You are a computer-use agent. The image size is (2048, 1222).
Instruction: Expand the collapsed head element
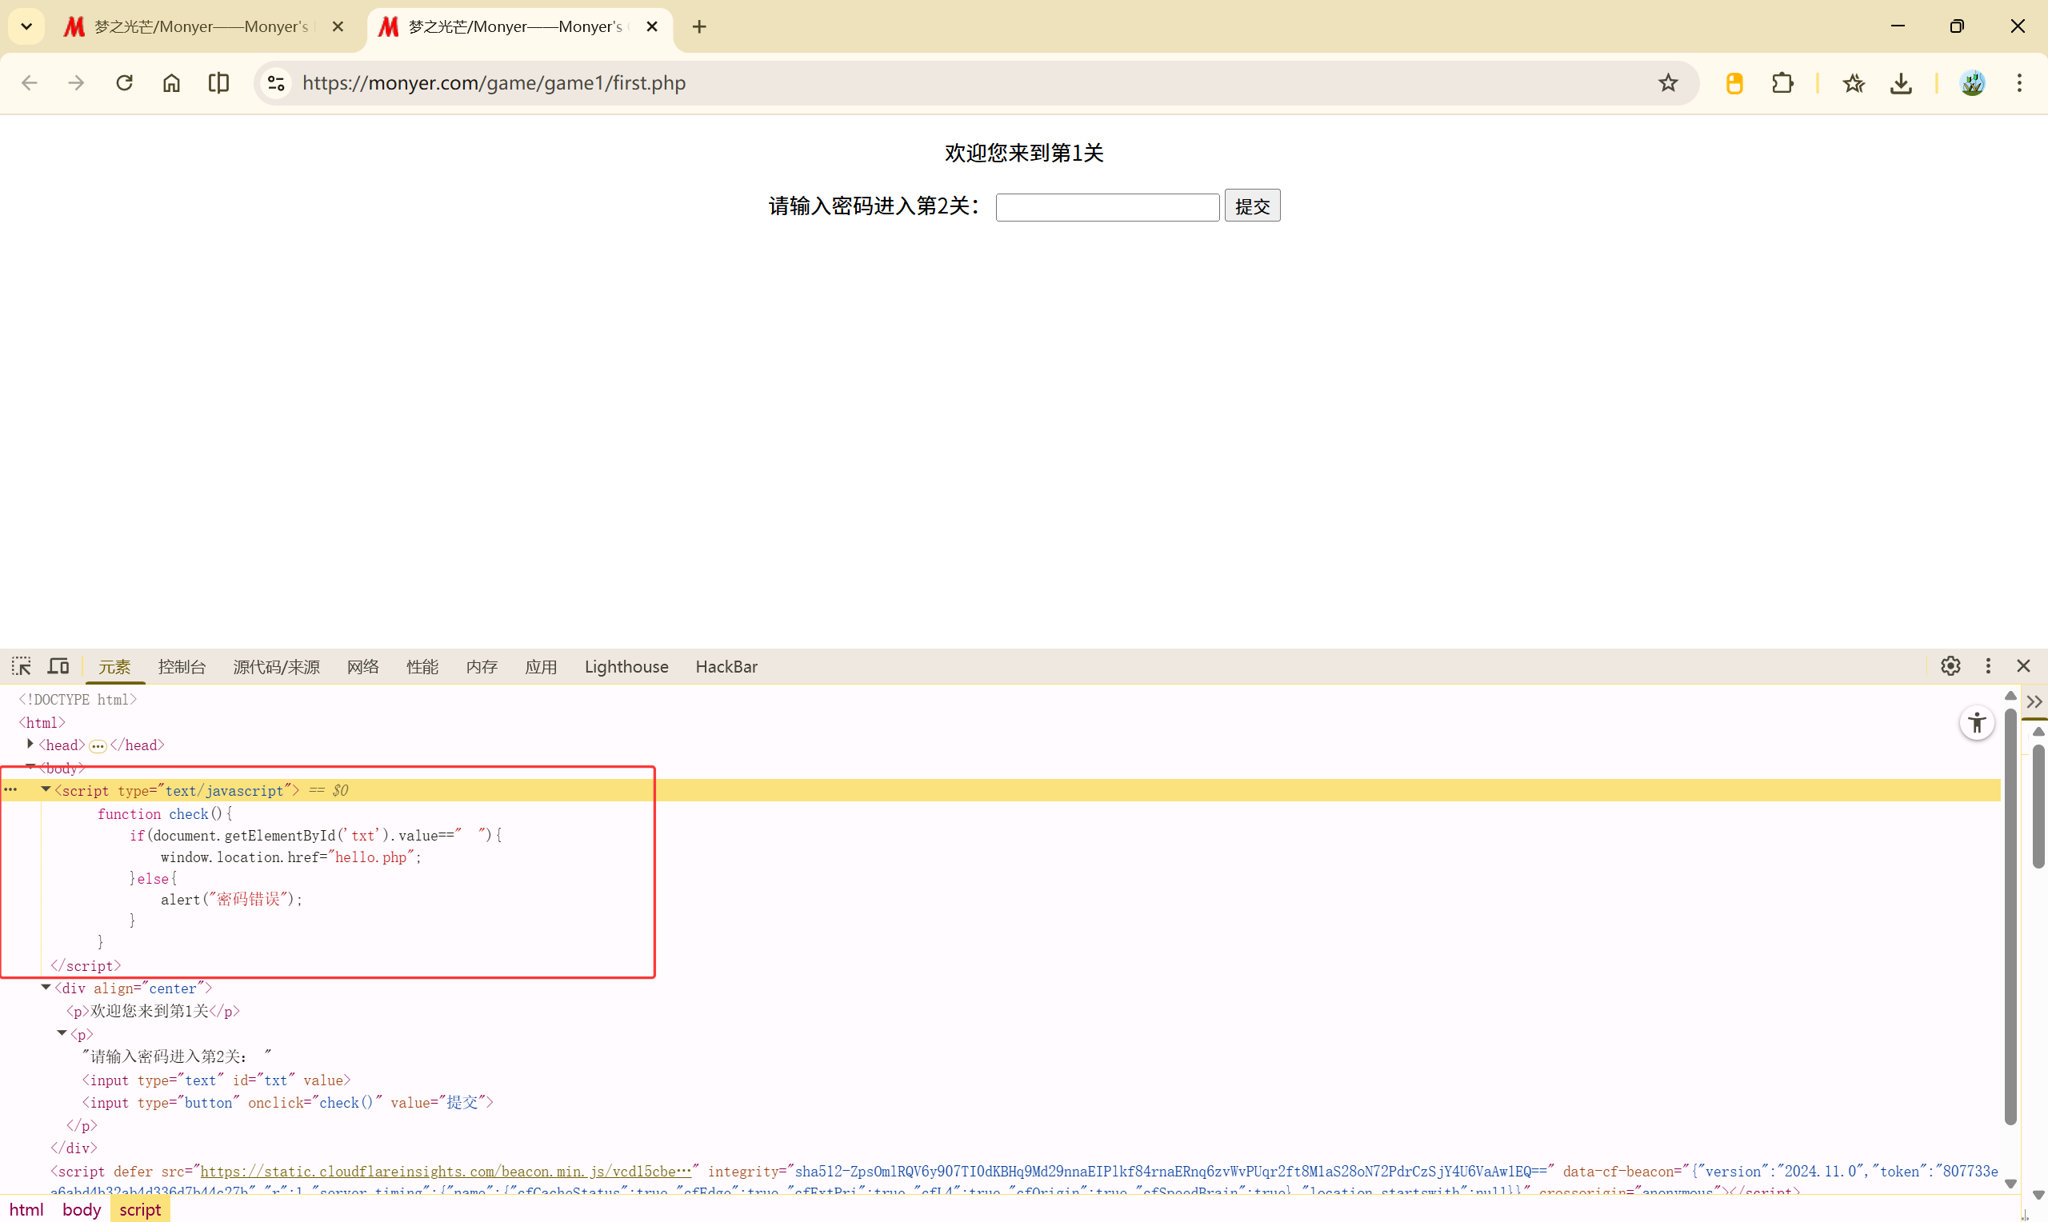30,745
